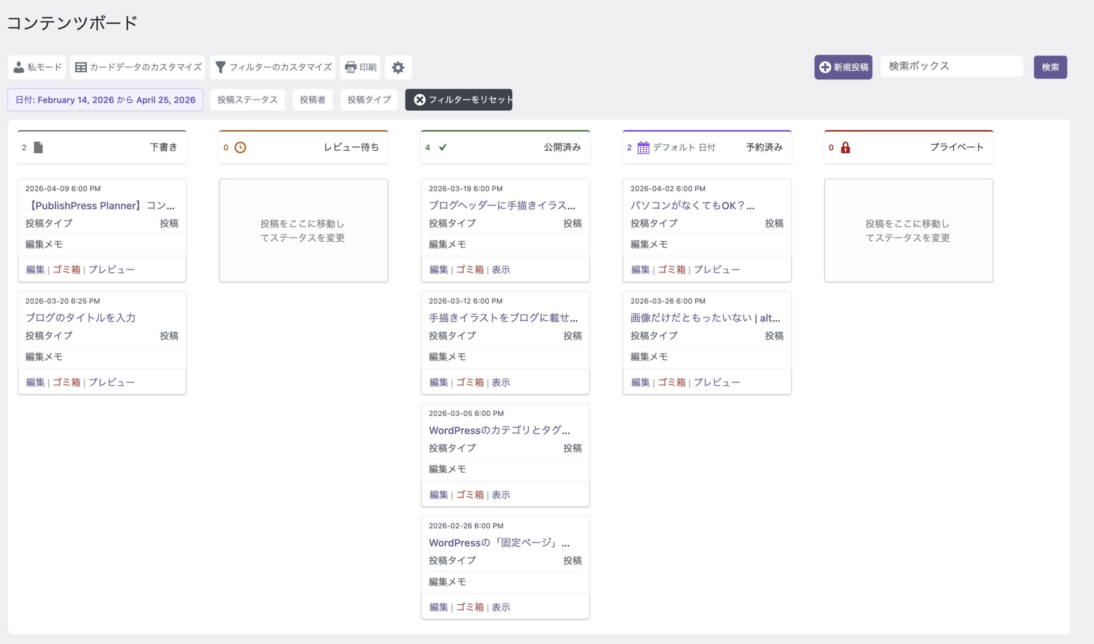
Task: Open the 投稿ステータス filter dropdown
Action: pyautogui.click(x=247, y=100)
